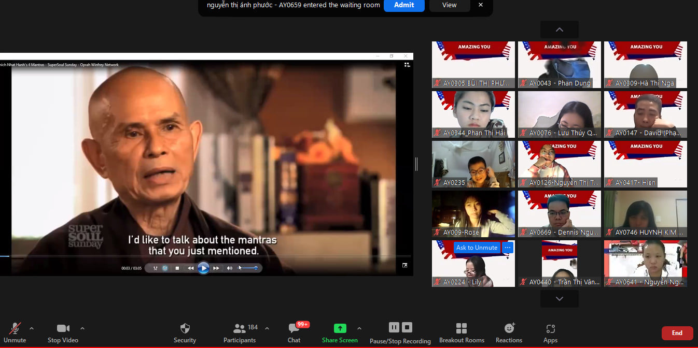Select Dennis Ngu's video tile
The image size is (698, 348).
coord(560,214)
